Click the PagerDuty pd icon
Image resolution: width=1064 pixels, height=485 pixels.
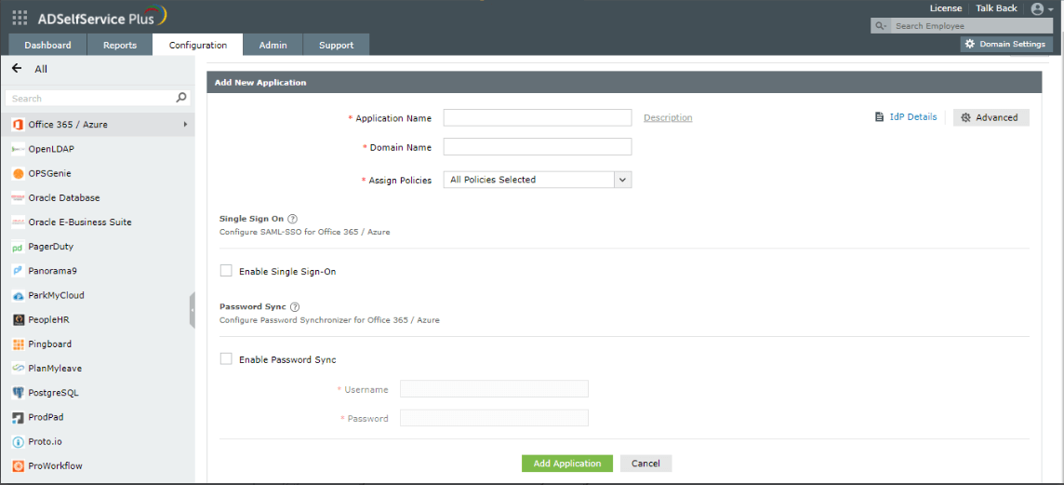tap(19, 247)
